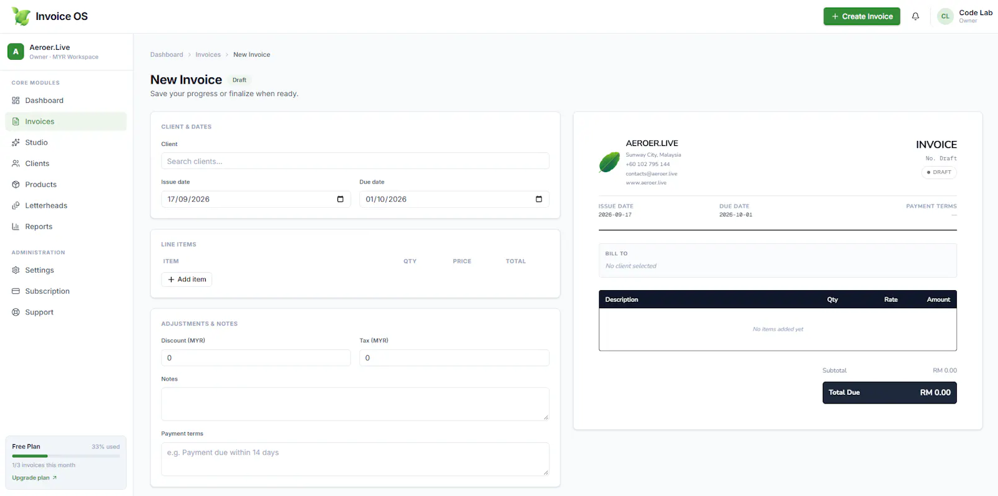Click 'contacts@aeroer.live' in the preview
The image size is (998, 496).
pos(651,174)
